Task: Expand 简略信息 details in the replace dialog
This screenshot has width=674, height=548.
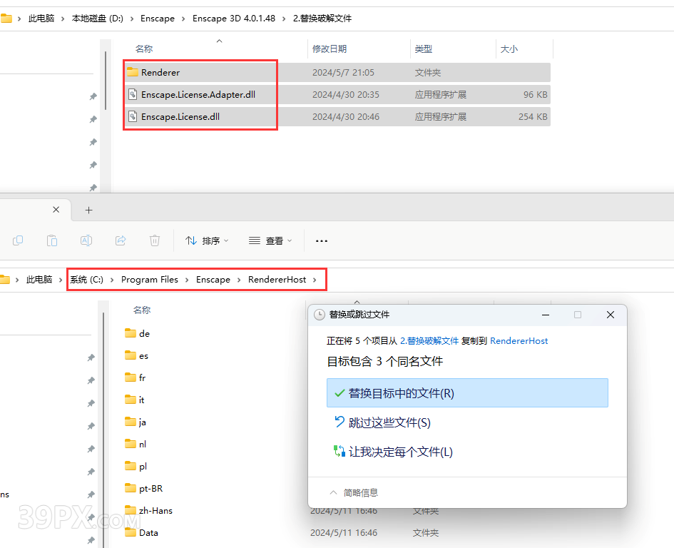Action: coord(354,492)
